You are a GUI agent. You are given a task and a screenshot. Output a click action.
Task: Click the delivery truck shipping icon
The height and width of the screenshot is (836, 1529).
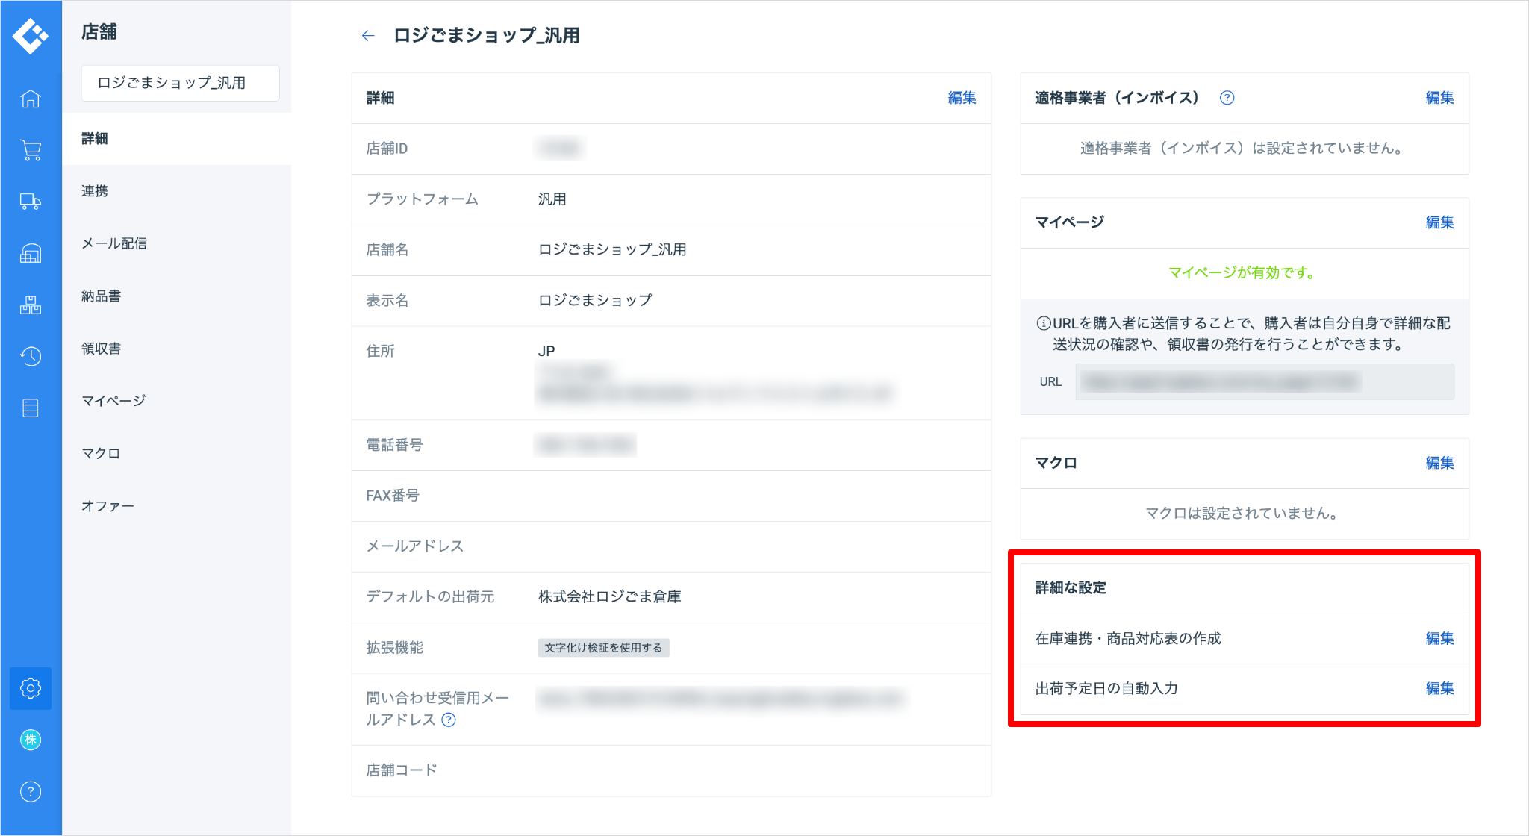(31, 202)
